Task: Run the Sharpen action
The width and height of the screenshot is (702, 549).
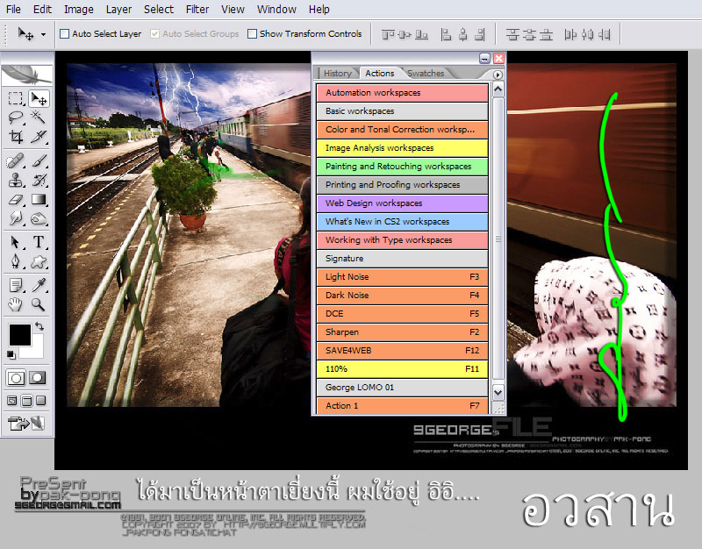Action: tap(402, 332)
